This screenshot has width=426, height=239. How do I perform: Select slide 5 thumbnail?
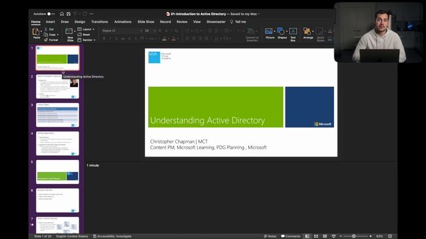click(x=58, y=172)
